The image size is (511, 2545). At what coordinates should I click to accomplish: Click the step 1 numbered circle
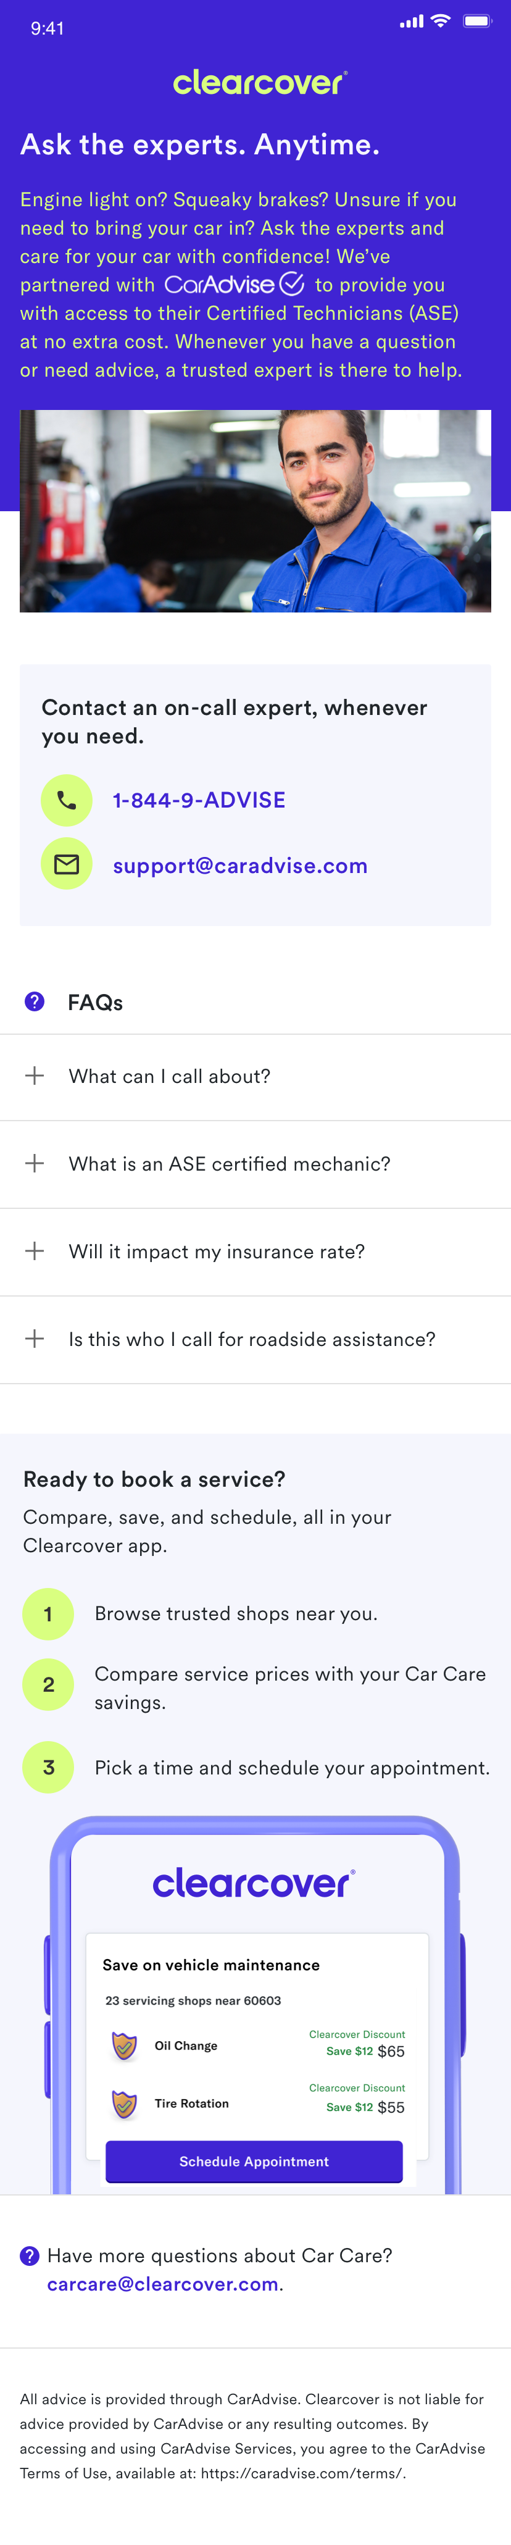point(48,1613)
